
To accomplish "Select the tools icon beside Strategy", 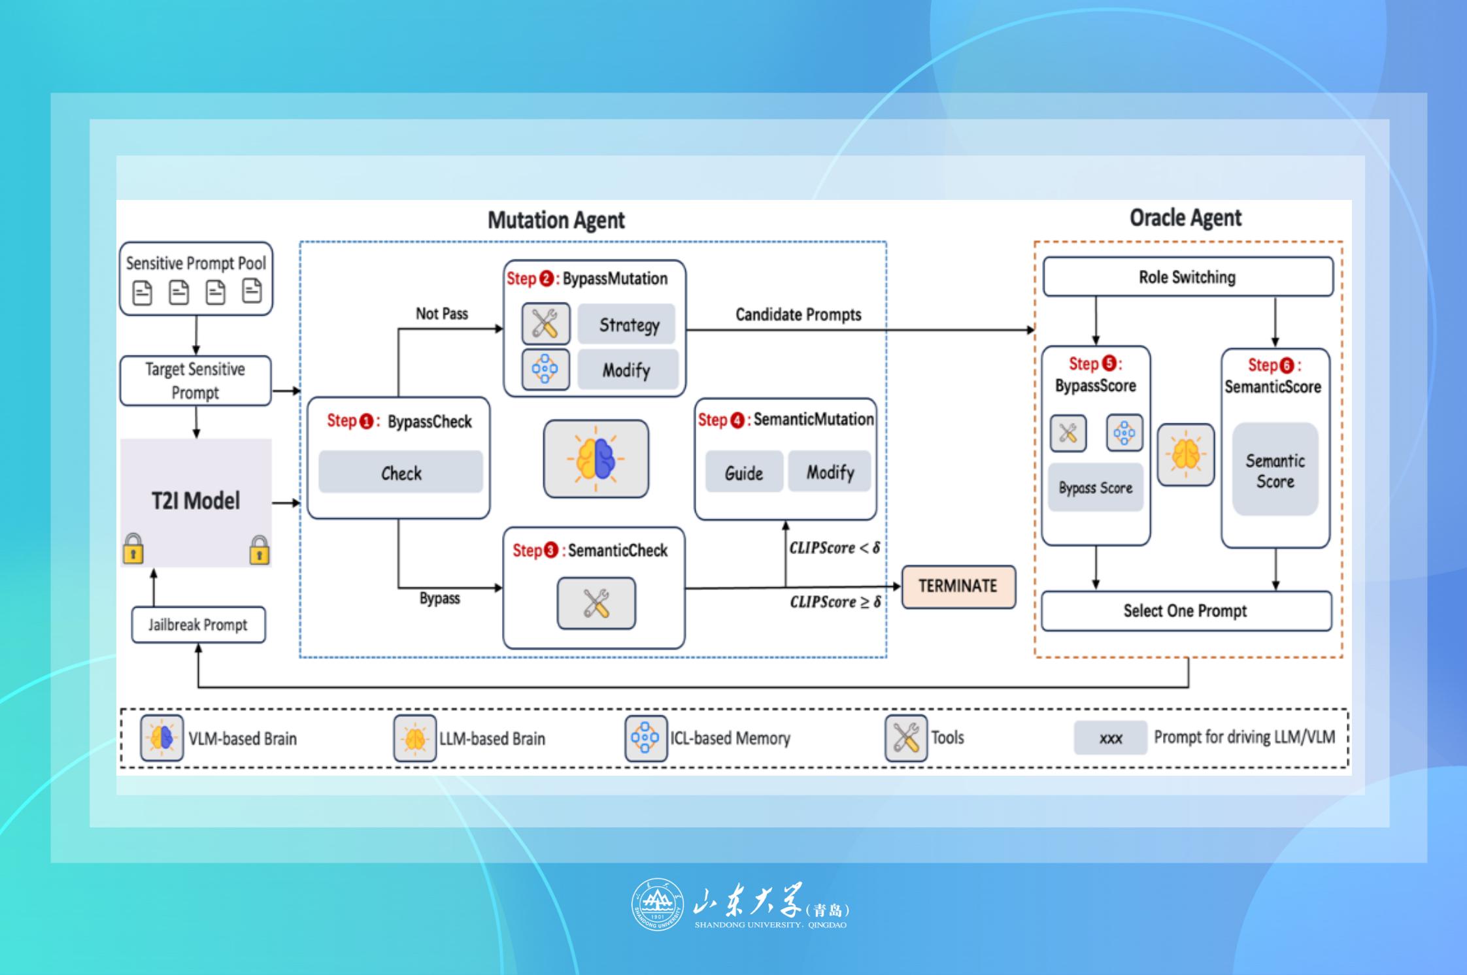I will tap(546, 323).
